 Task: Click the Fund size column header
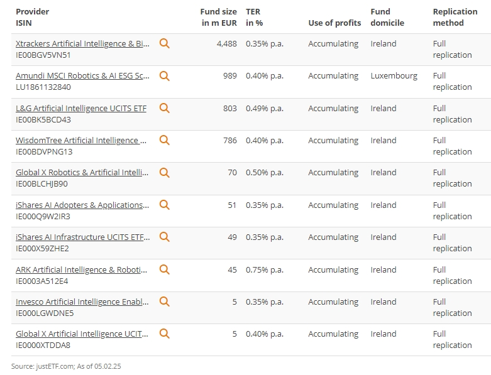tap(219, 17)
